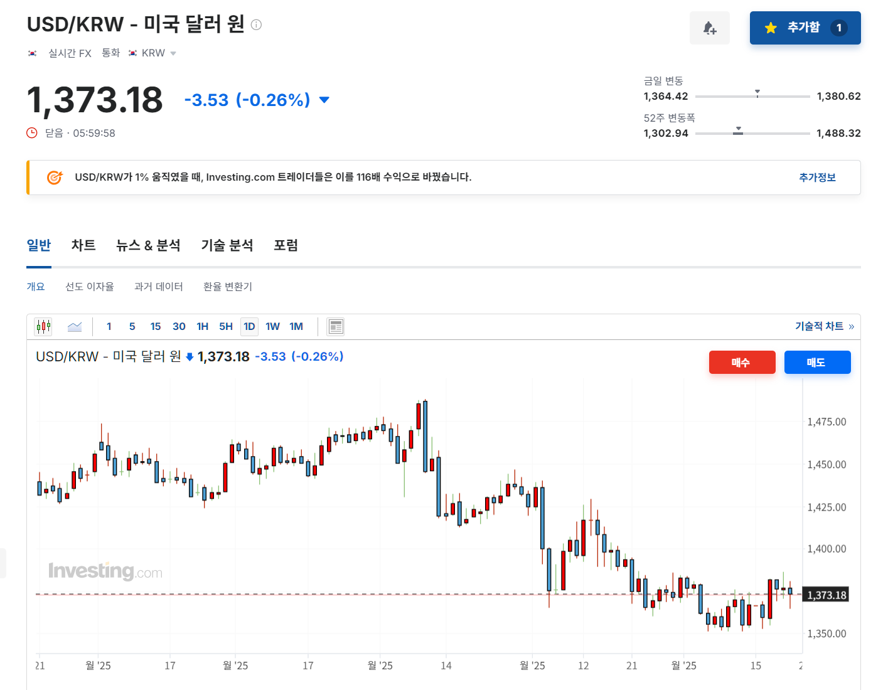Open the 과거 데이터 section
The width and height of the screenshot is (888, 690).
click(159, 286)
